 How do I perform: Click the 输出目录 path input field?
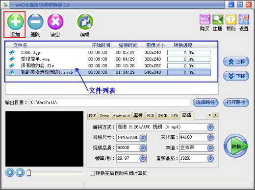coord(110,103)
